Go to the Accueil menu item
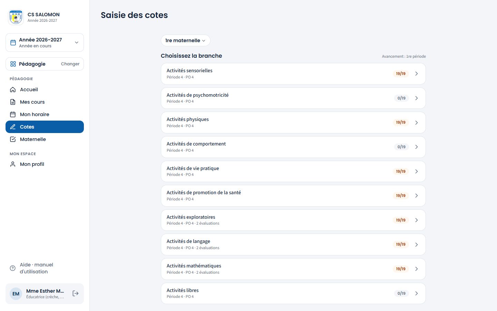The height and width of the screenshot is (311, 497). (45, 89)
